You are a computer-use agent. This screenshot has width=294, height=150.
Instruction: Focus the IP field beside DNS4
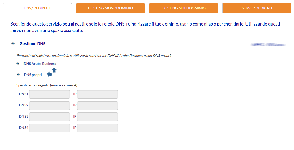(x=97, y=128)
